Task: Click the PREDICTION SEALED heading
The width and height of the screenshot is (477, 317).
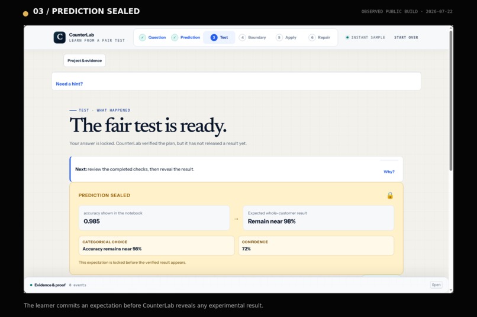Action: tap(104, 195)
